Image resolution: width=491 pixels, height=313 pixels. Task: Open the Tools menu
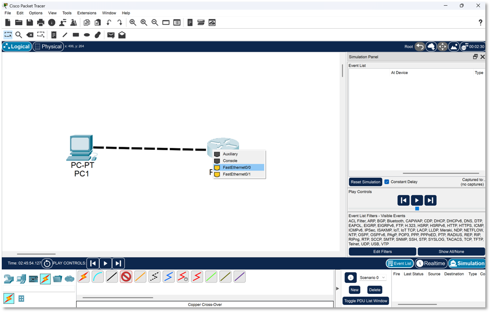click(x=67, y=13)
